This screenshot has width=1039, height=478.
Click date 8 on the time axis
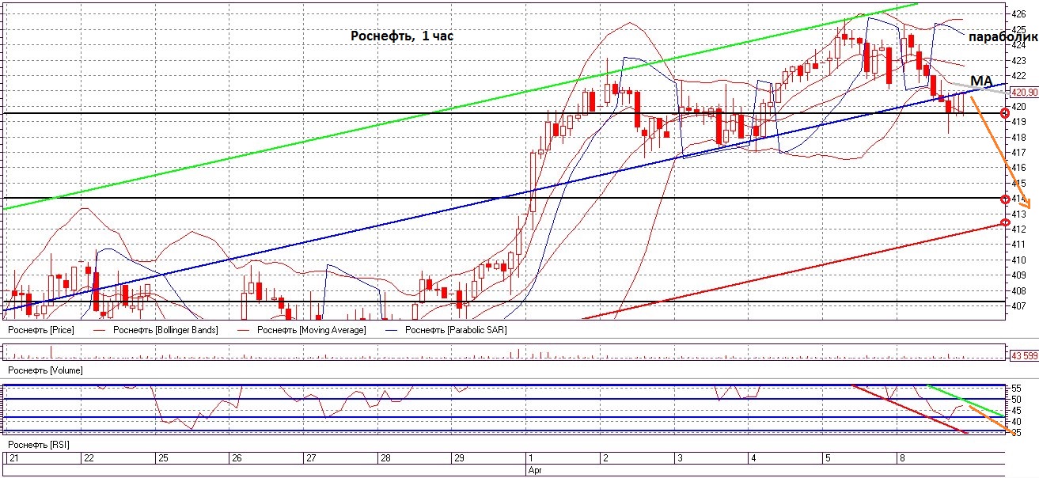[x=901, y=458]
